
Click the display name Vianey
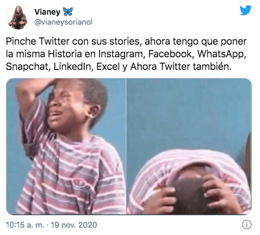tap(47, 12)
